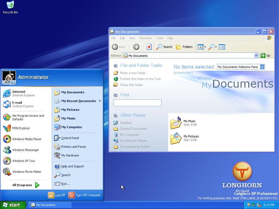Image resolution: width=279 pixels, height=209 pixels.
Task: Open the Recycle Bin on desktop
Action: [10, 7]
